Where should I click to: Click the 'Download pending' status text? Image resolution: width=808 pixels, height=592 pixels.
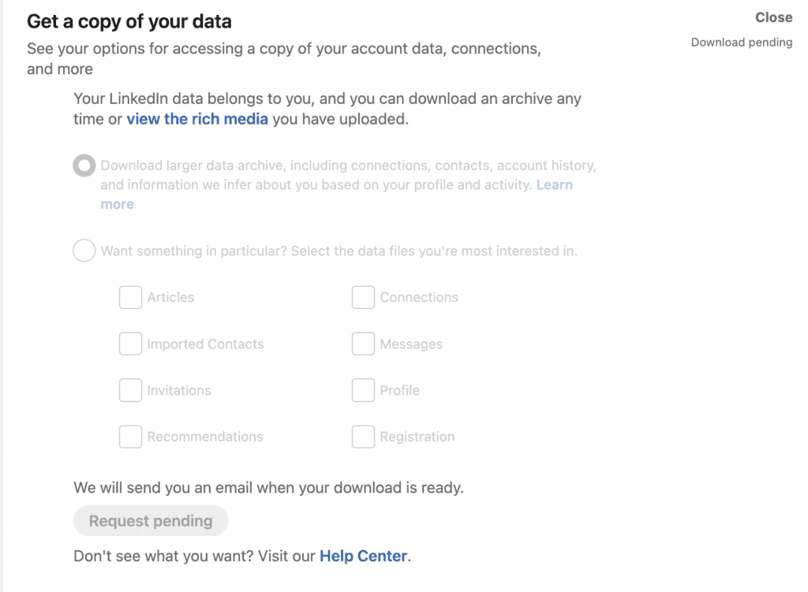pyautogui.click(x=741, y=43)
